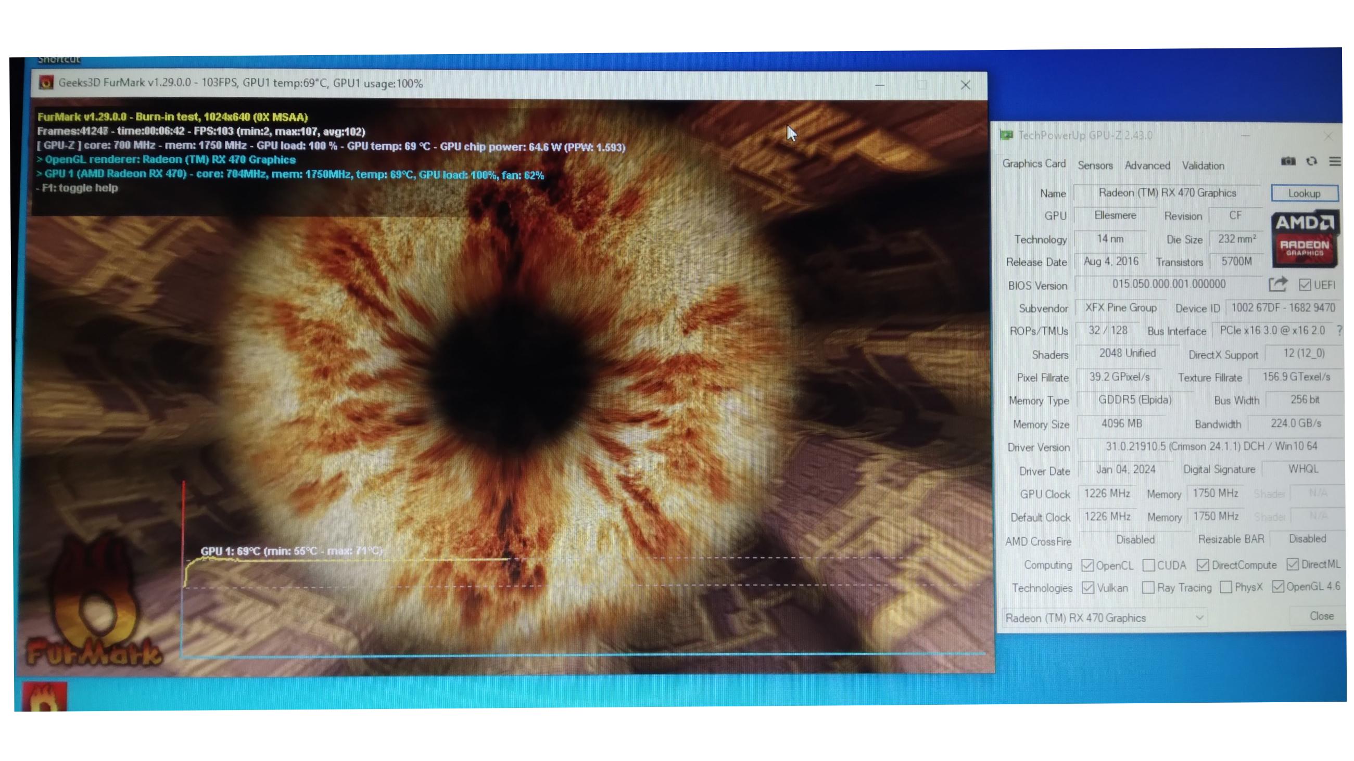Expand the Radeon RX 470 GPU selector dropdown

1199,617
